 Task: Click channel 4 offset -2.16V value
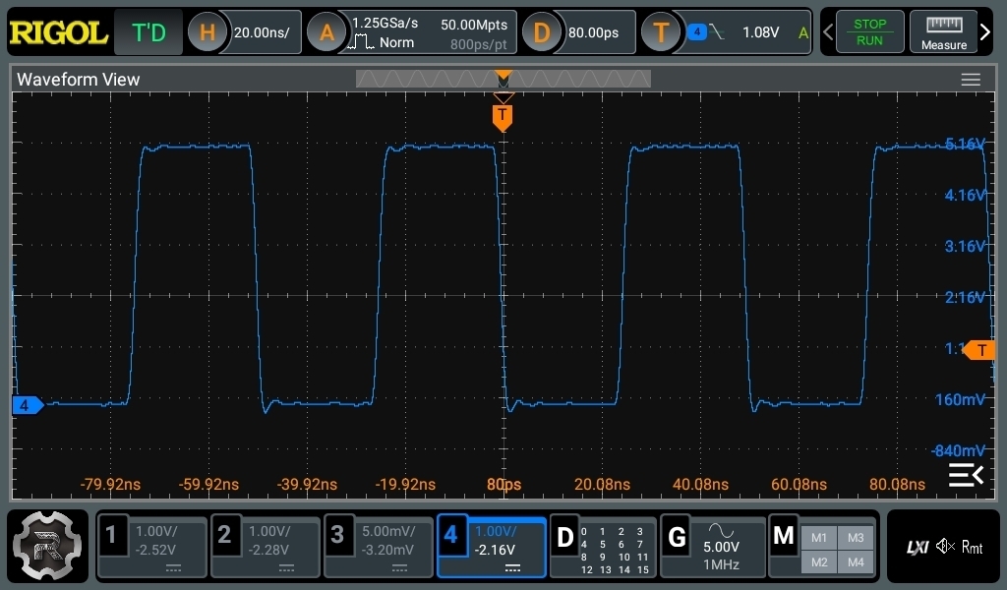coord(495,551)
